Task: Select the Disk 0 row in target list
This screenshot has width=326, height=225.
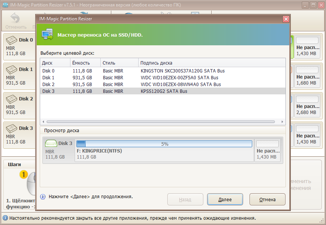Action: (x=163, y=71)
